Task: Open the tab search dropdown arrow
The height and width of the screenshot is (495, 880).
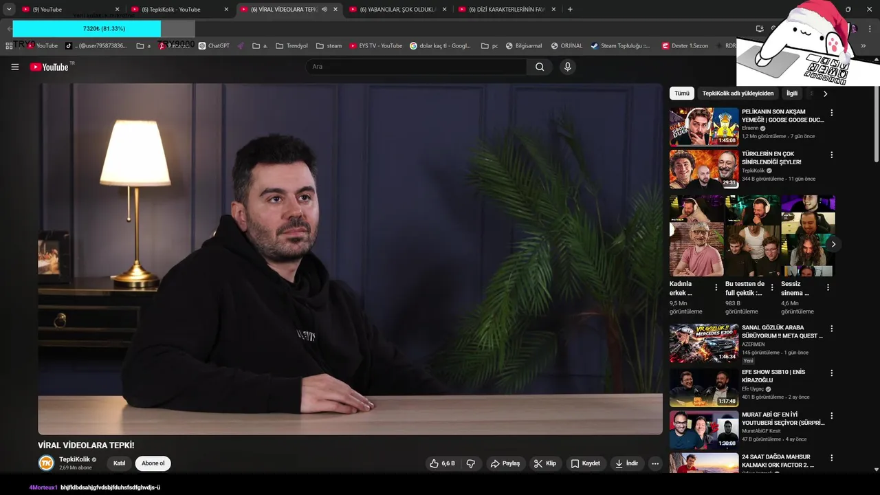Action: tap(9, 10)
